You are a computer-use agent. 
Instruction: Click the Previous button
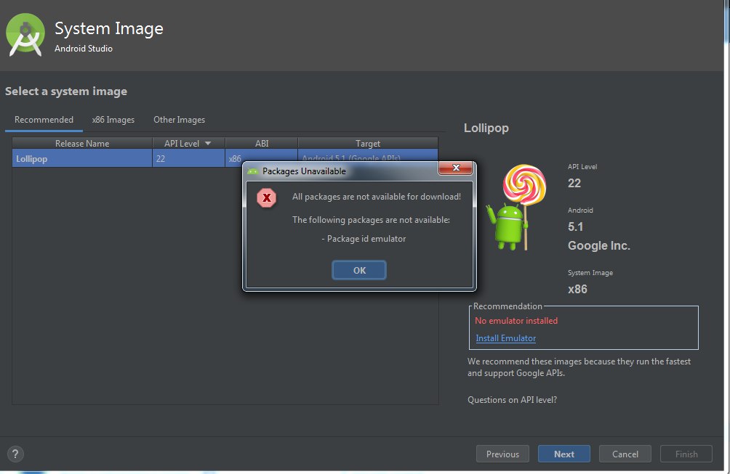pos(502,454)
